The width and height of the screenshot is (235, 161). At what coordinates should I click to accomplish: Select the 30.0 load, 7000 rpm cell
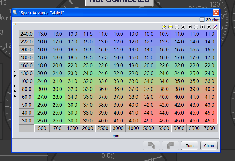pyautogui.click(x=209, y=121)
